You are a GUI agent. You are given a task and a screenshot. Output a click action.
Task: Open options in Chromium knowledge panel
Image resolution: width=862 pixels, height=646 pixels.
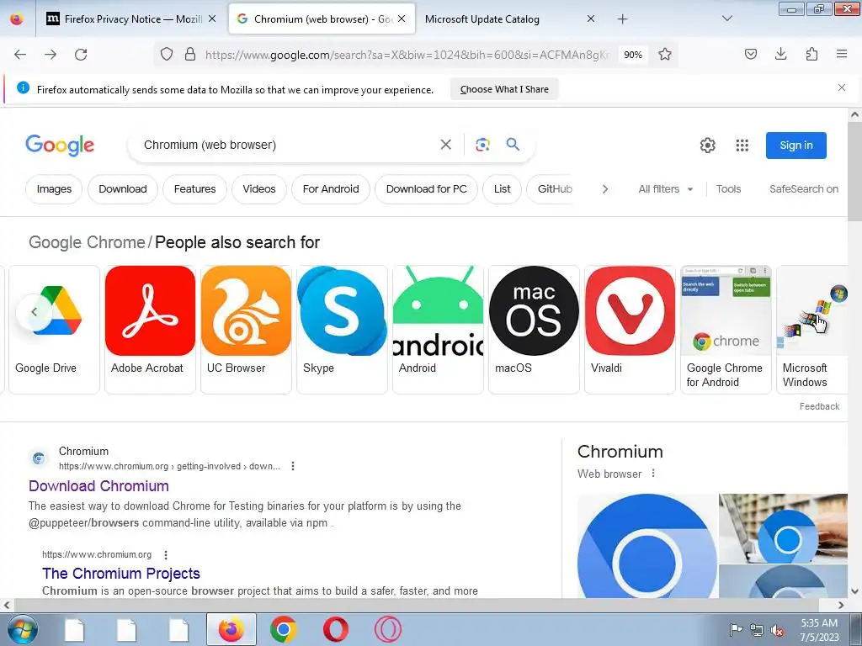pos(653,473)
